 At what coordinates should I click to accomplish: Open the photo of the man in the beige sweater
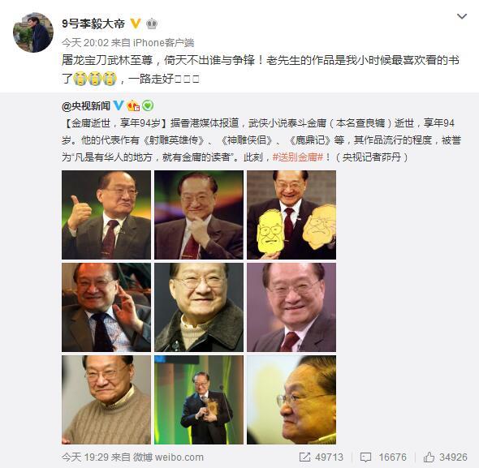106,400
